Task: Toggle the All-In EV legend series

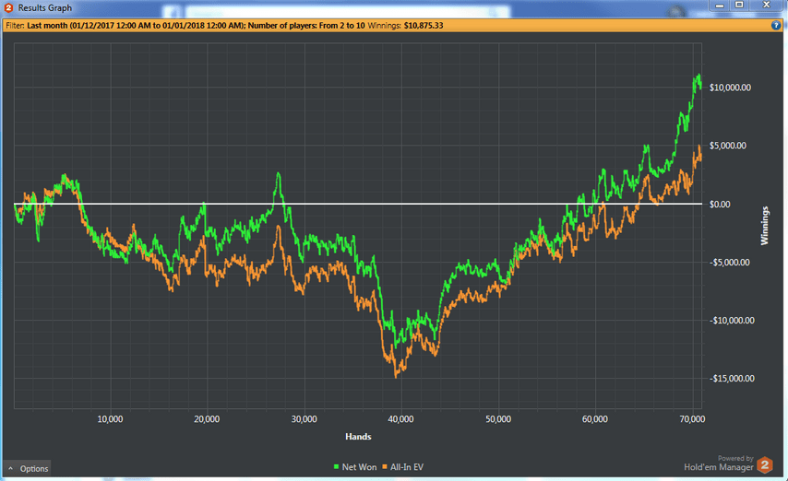Action: click(402, 467)
